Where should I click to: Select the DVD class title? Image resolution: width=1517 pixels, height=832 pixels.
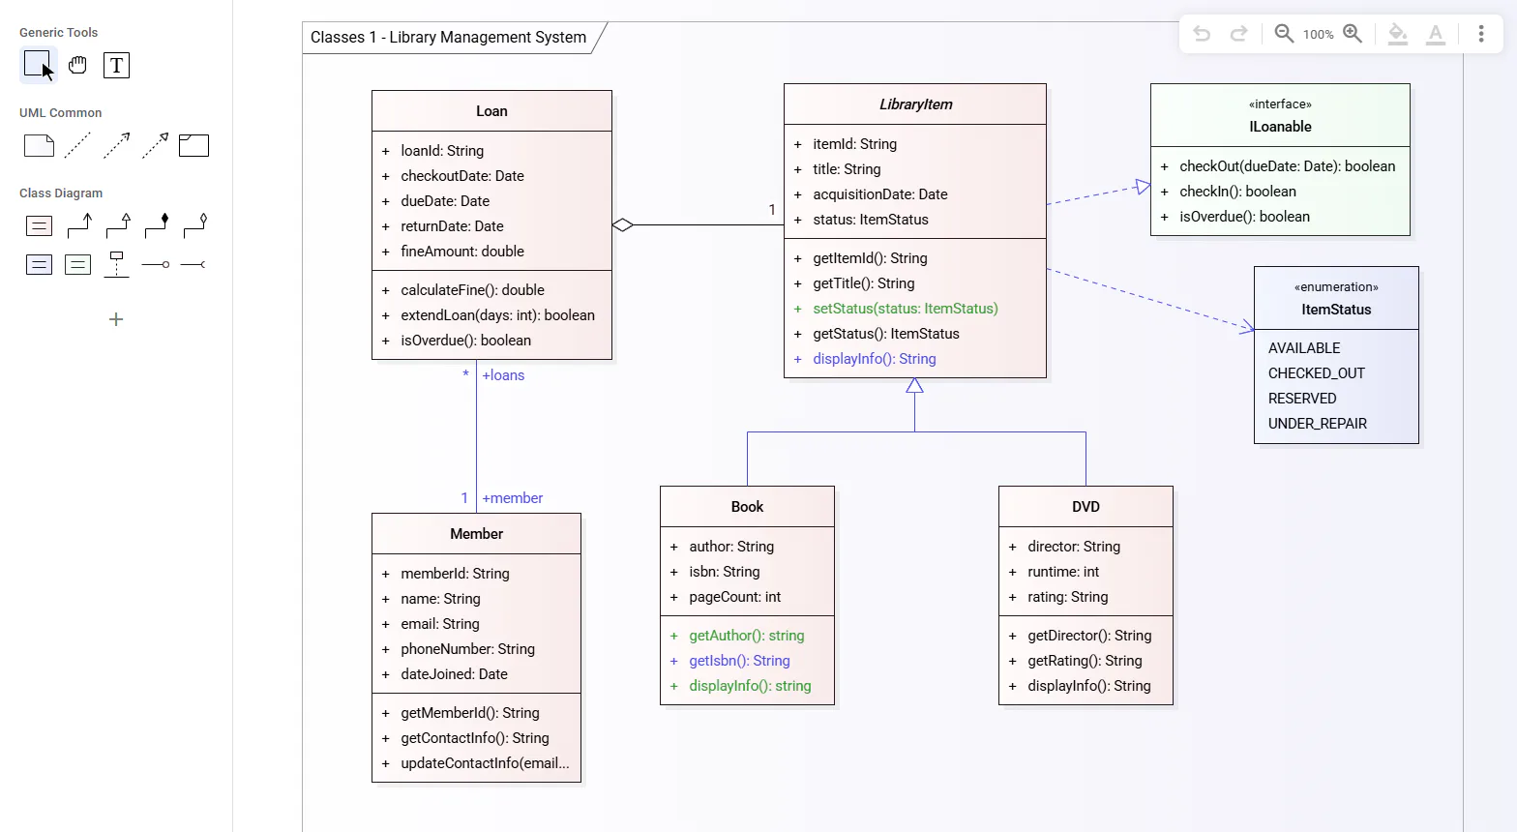tap(1086, 507)
